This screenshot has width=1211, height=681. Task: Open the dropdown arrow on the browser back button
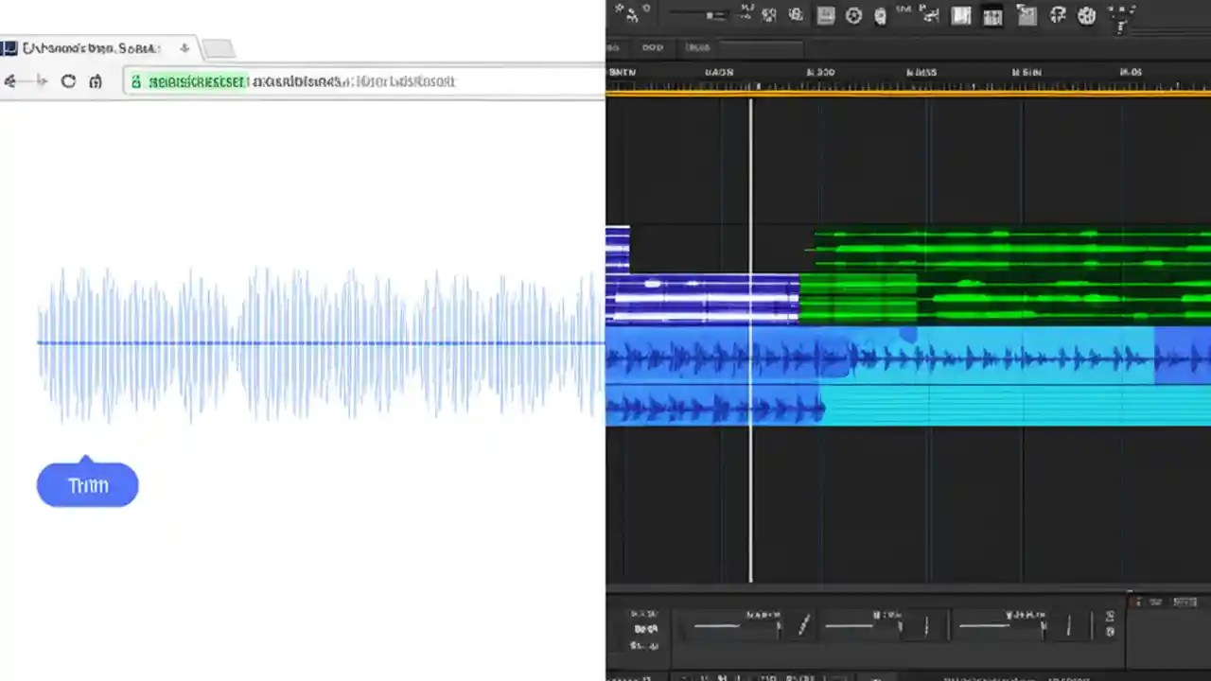click(x=42, y=81)
